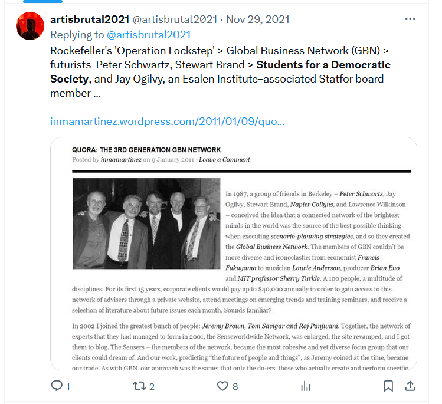Click the gray @artisbrutal2021 handle
The height and width of the screenshot is (404, 442).
click(x=175, y=19)
